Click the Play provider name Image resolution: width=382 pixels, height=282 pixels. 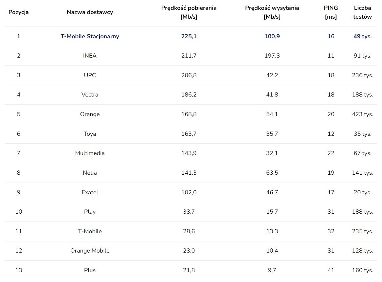[x=90, y=212]
